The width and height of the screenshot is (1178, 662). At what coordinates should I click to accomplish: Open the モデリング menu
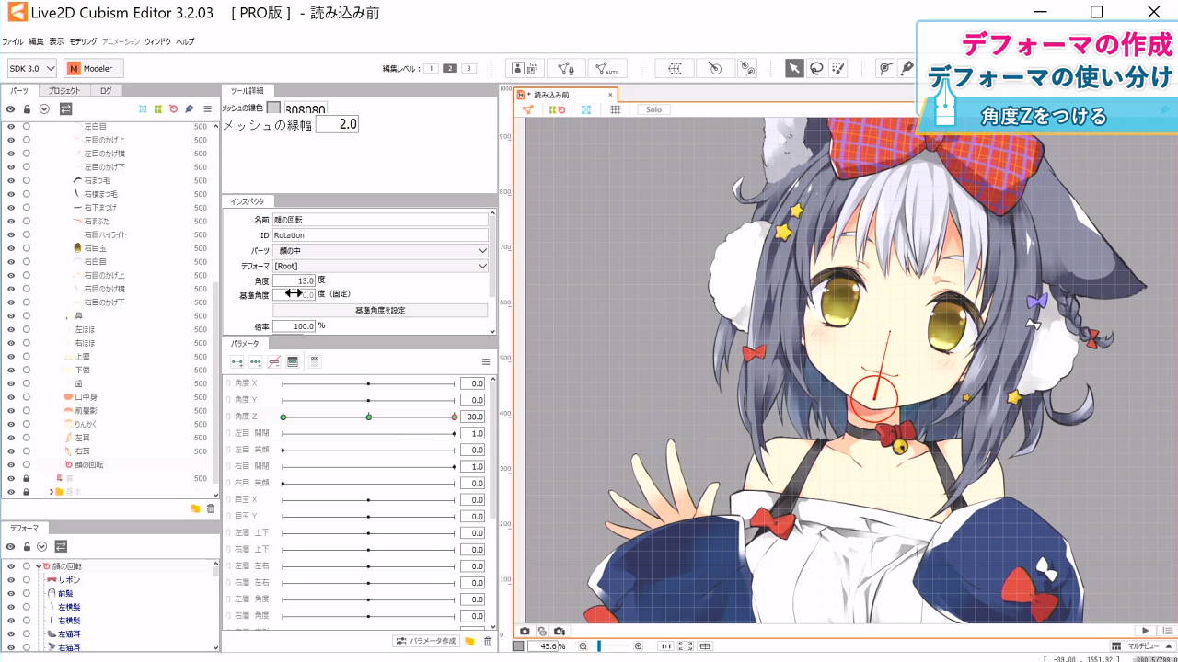(83, 42)
